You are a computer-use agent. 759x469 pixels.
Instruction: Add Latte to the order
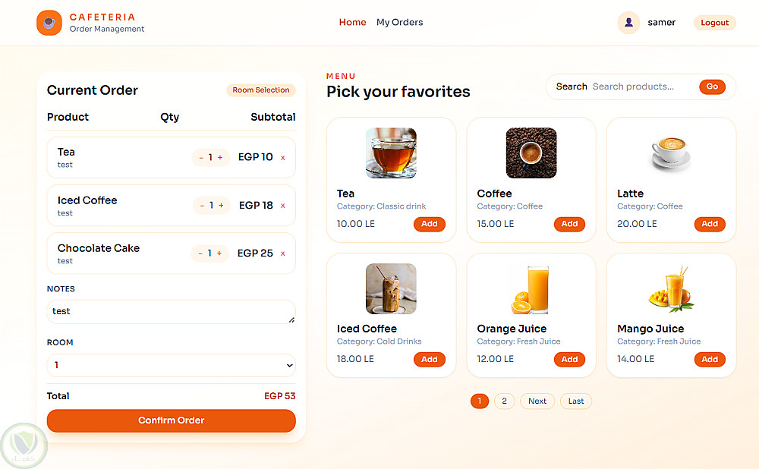(710, 224)
